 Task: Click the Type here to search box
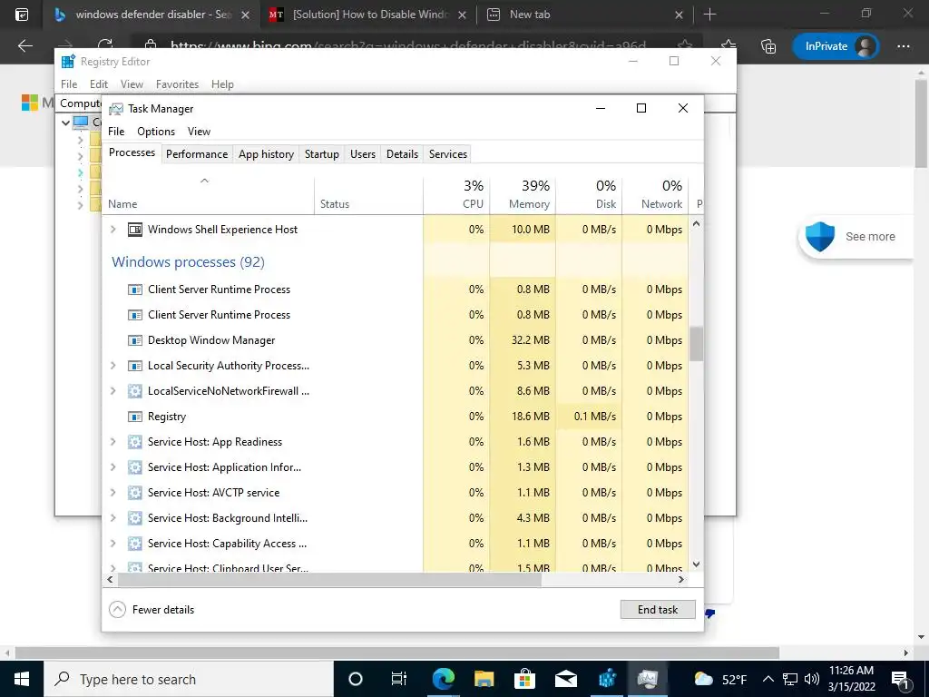point(189,679)
